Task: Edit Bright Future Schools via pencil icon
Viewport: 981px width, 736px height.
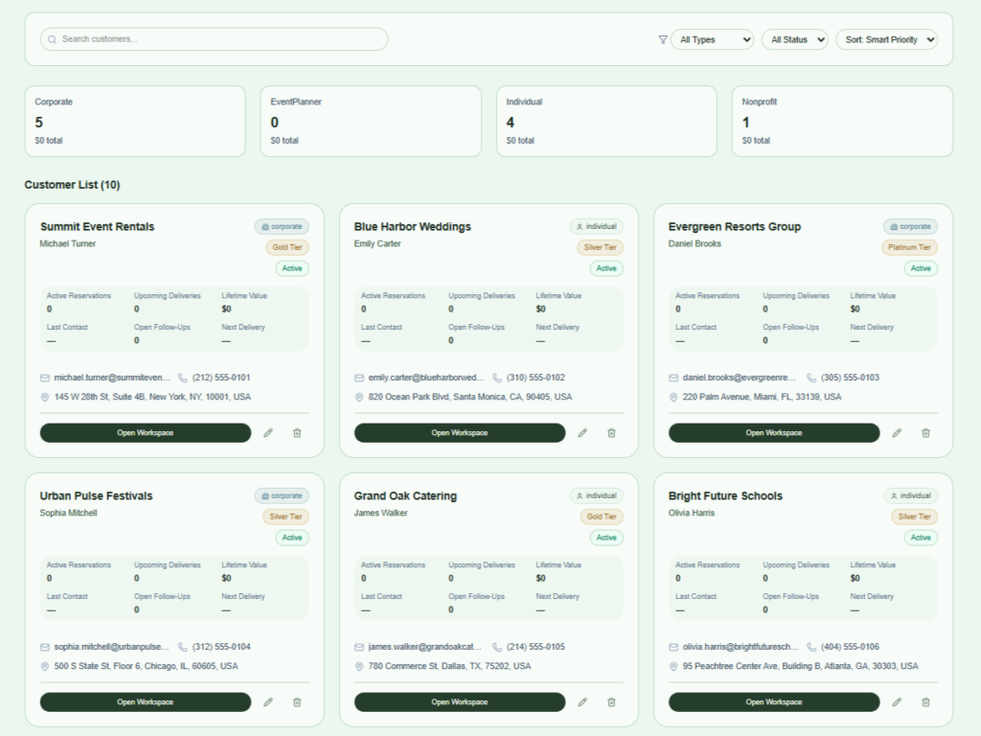Action: click(897, 702)
